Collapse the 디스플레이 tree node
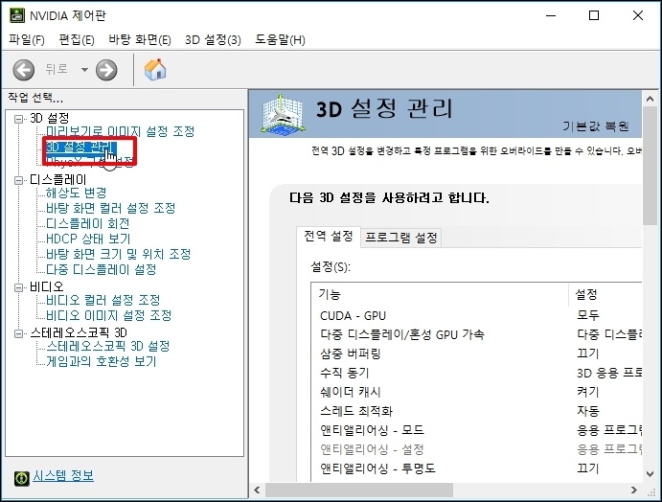This screenshot has height=502, width=662. click(18, 181)
